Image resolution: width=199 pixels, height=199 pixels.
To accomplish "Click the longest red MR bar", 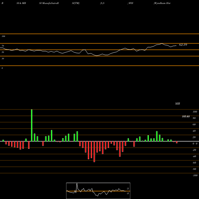I will [x=94, y=152].
